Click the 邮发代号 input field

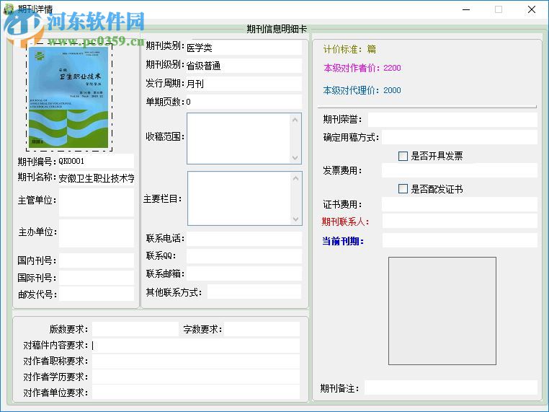[x=97, y=294]
